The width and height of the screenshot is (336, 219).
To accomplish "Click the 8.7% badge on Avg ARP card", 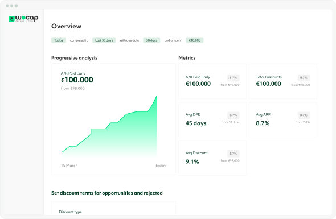I will (x=304, y=115).
